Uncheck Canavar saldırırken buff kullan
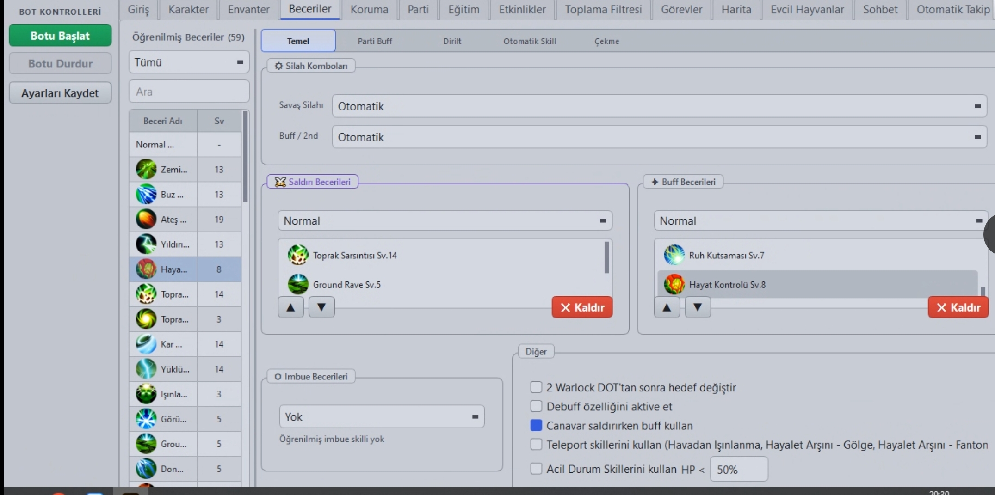 [536, 425]
